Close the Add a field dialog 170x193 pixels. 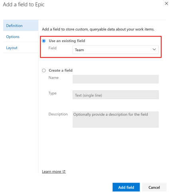[166, 4]
